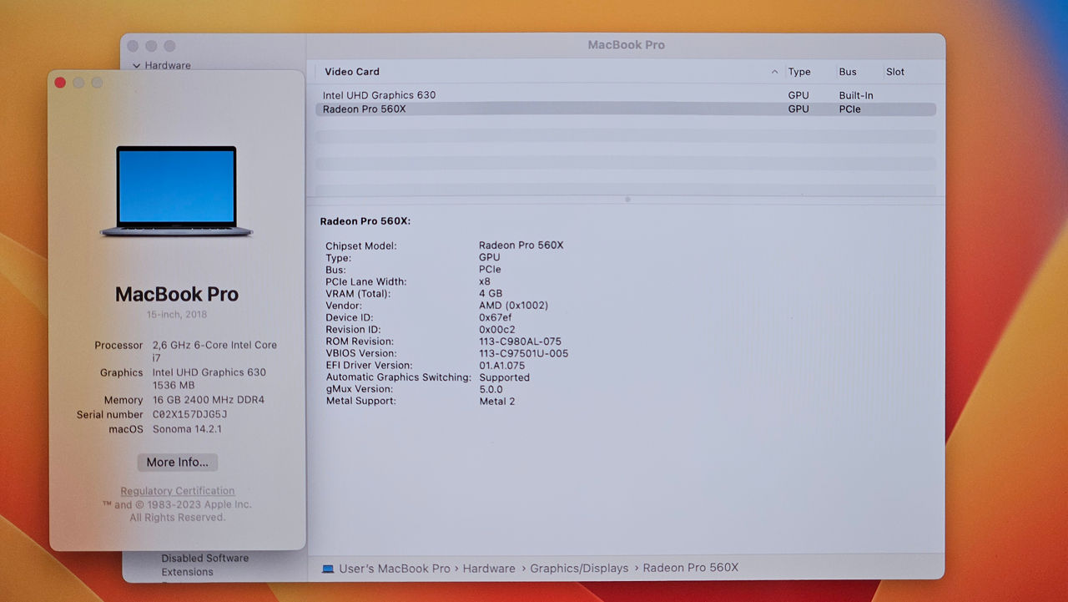Click the Metal Support Metal 2 value
Screen dimensions: 1068x602
point(497,402)
